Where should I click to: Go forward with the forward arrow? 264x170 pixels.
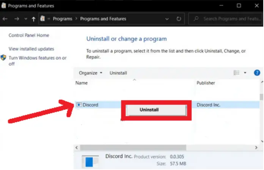click(17, 19)
